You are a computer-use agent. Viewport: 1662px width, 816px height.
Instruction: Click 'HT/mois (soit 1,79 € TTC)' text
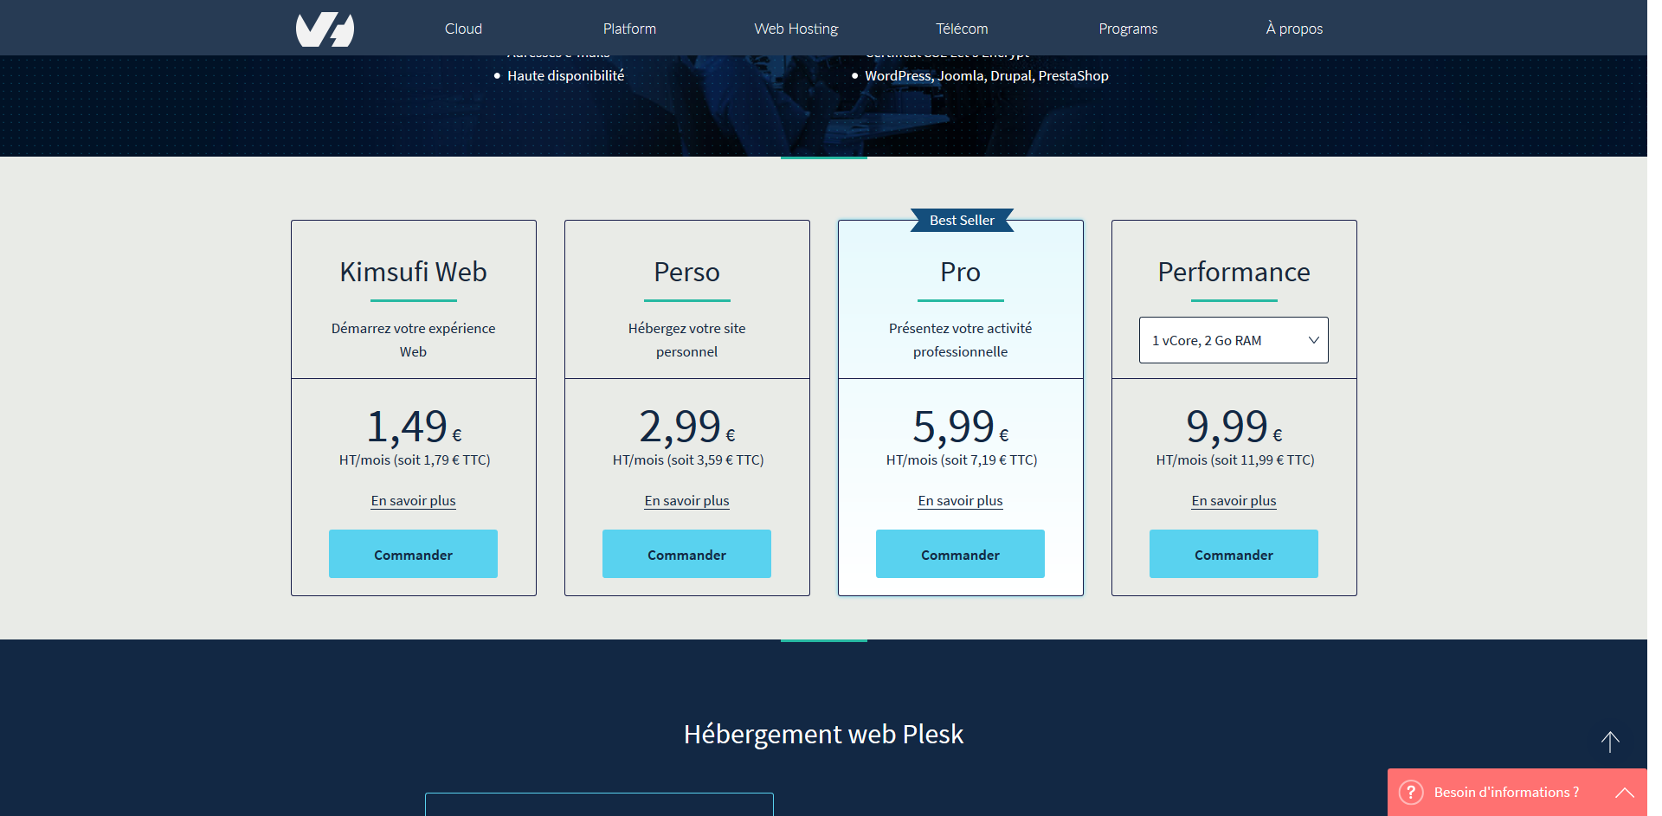pos(415,460)
